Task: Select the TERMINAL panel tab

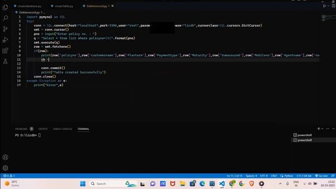Action: coord(83,129)
